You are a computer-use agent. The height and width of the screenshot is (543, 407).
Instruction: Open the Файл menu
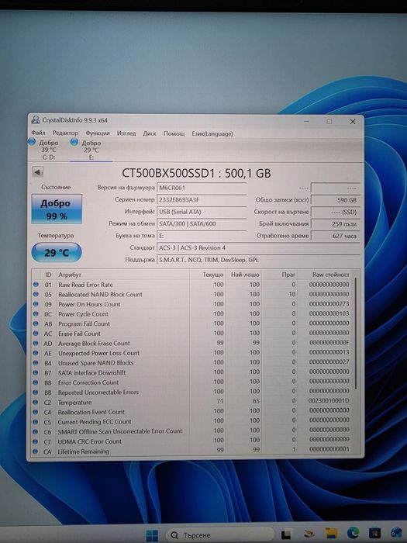click(38, 133)
